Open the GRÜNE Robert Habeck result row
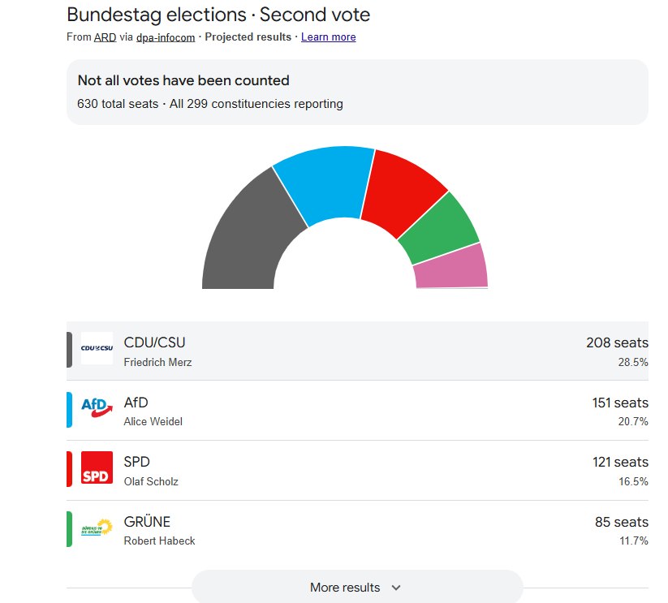668x603 pixels. click(357, 531)
